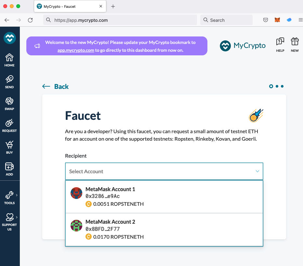Focus the URL address bar
This screenshot has height=266, width=303.
tap(120, 20)
